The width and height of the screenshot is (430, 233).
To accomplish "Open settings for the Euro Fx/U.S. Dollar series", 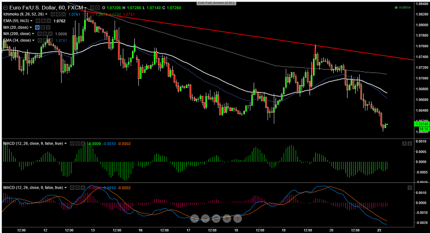I will [x=97, y=7].
